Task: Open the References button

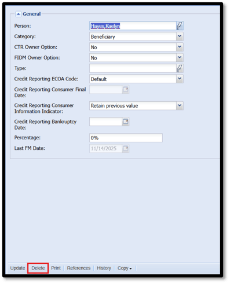Action: pos(79,268)
